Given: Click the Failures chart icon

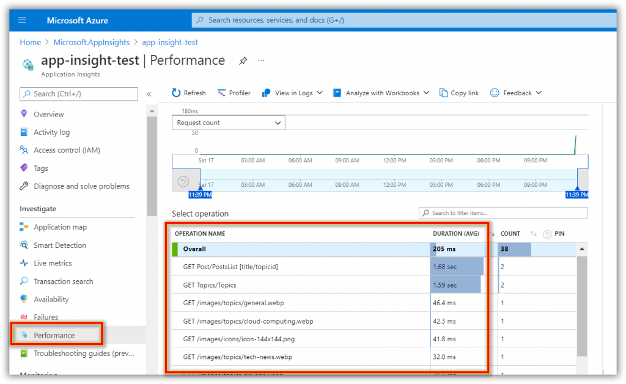Looking at the screenshot, I should click(x=24, y=317).
